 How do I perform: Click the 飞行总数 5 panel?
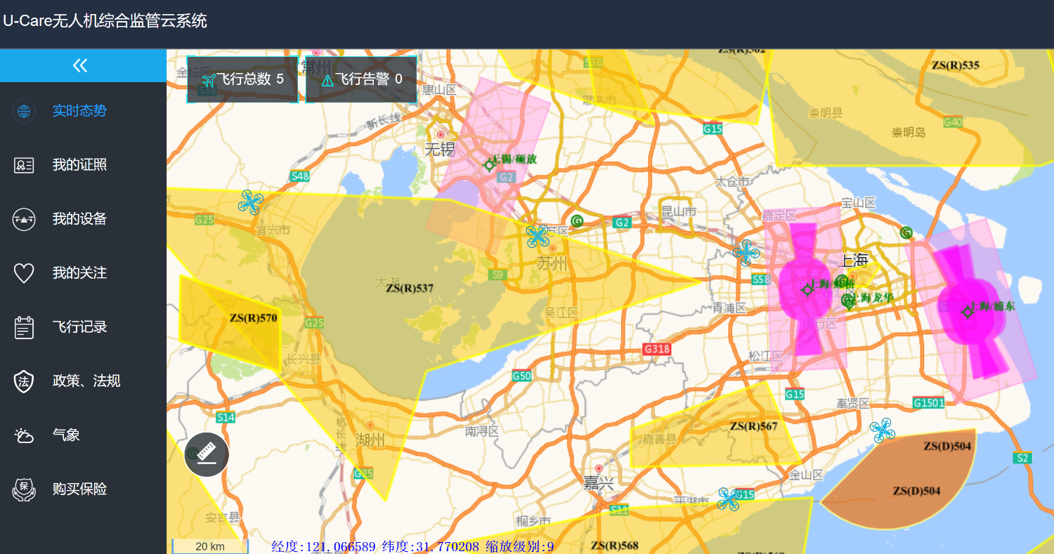tap(242, 79)
